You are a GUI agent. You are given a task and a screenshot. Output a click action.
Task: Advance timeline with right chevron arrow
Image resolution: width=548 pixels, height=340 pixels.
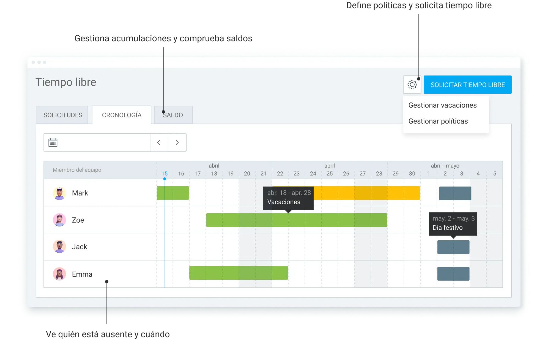177,142
